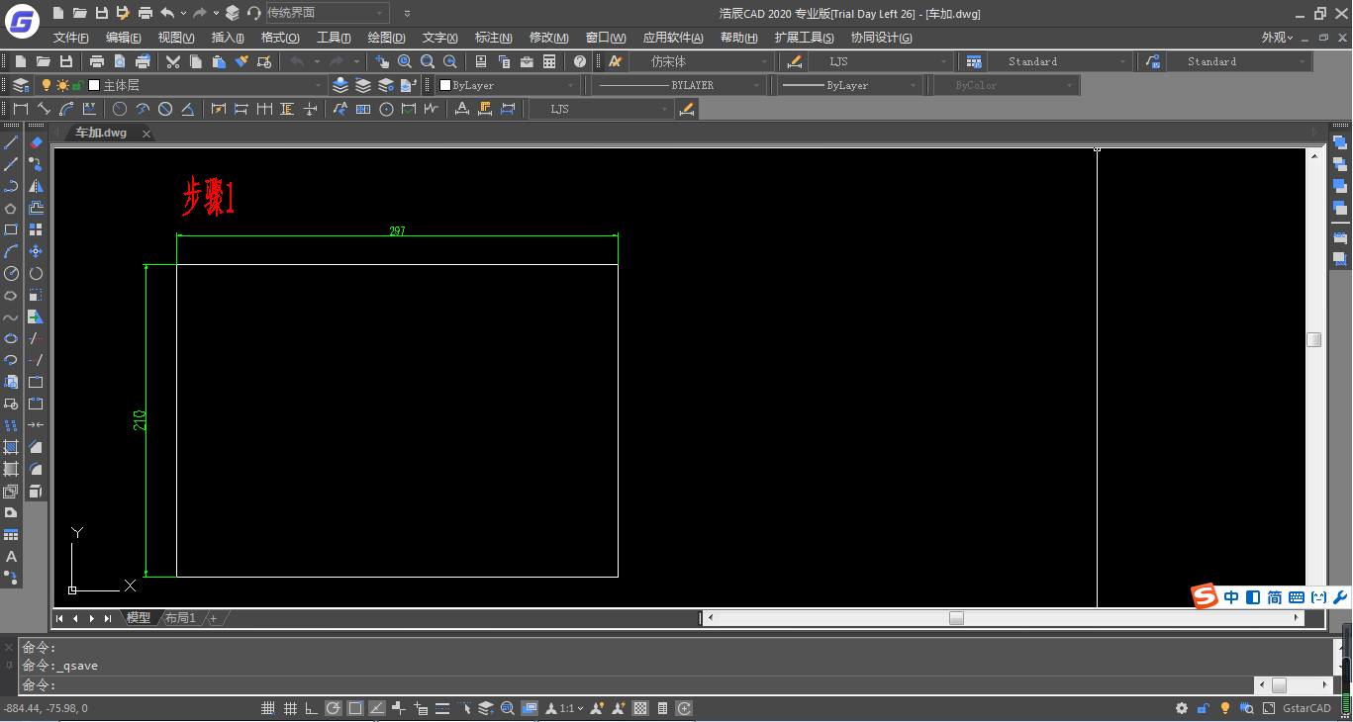Expand the 外观 appearance menu
Viewport: 1353px width, 722px height.
tap(1278, 38)
